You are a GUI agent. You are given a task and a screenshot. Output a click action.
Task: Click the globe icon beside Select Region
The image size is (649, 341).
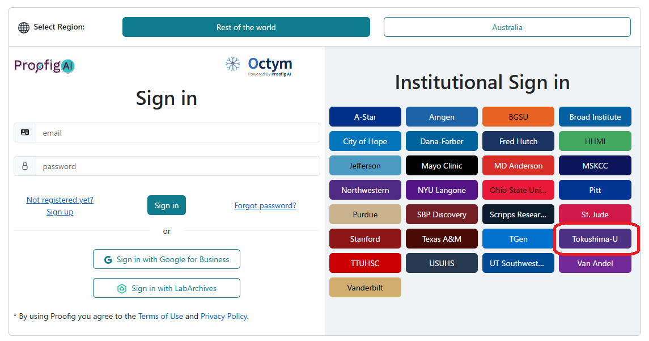pos(24,28)
